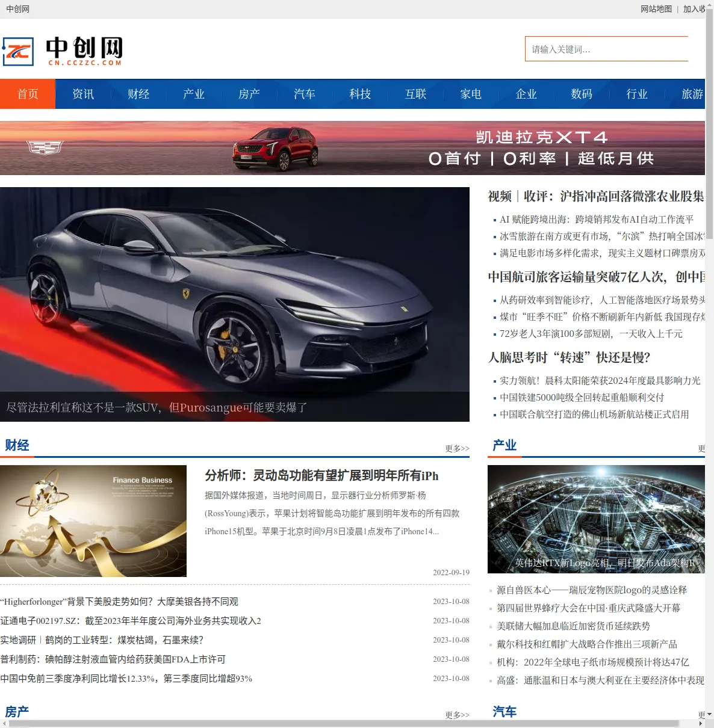Click the 产业 section heading
The width and height of the screenshot is (714, 728).
[504, 445]
